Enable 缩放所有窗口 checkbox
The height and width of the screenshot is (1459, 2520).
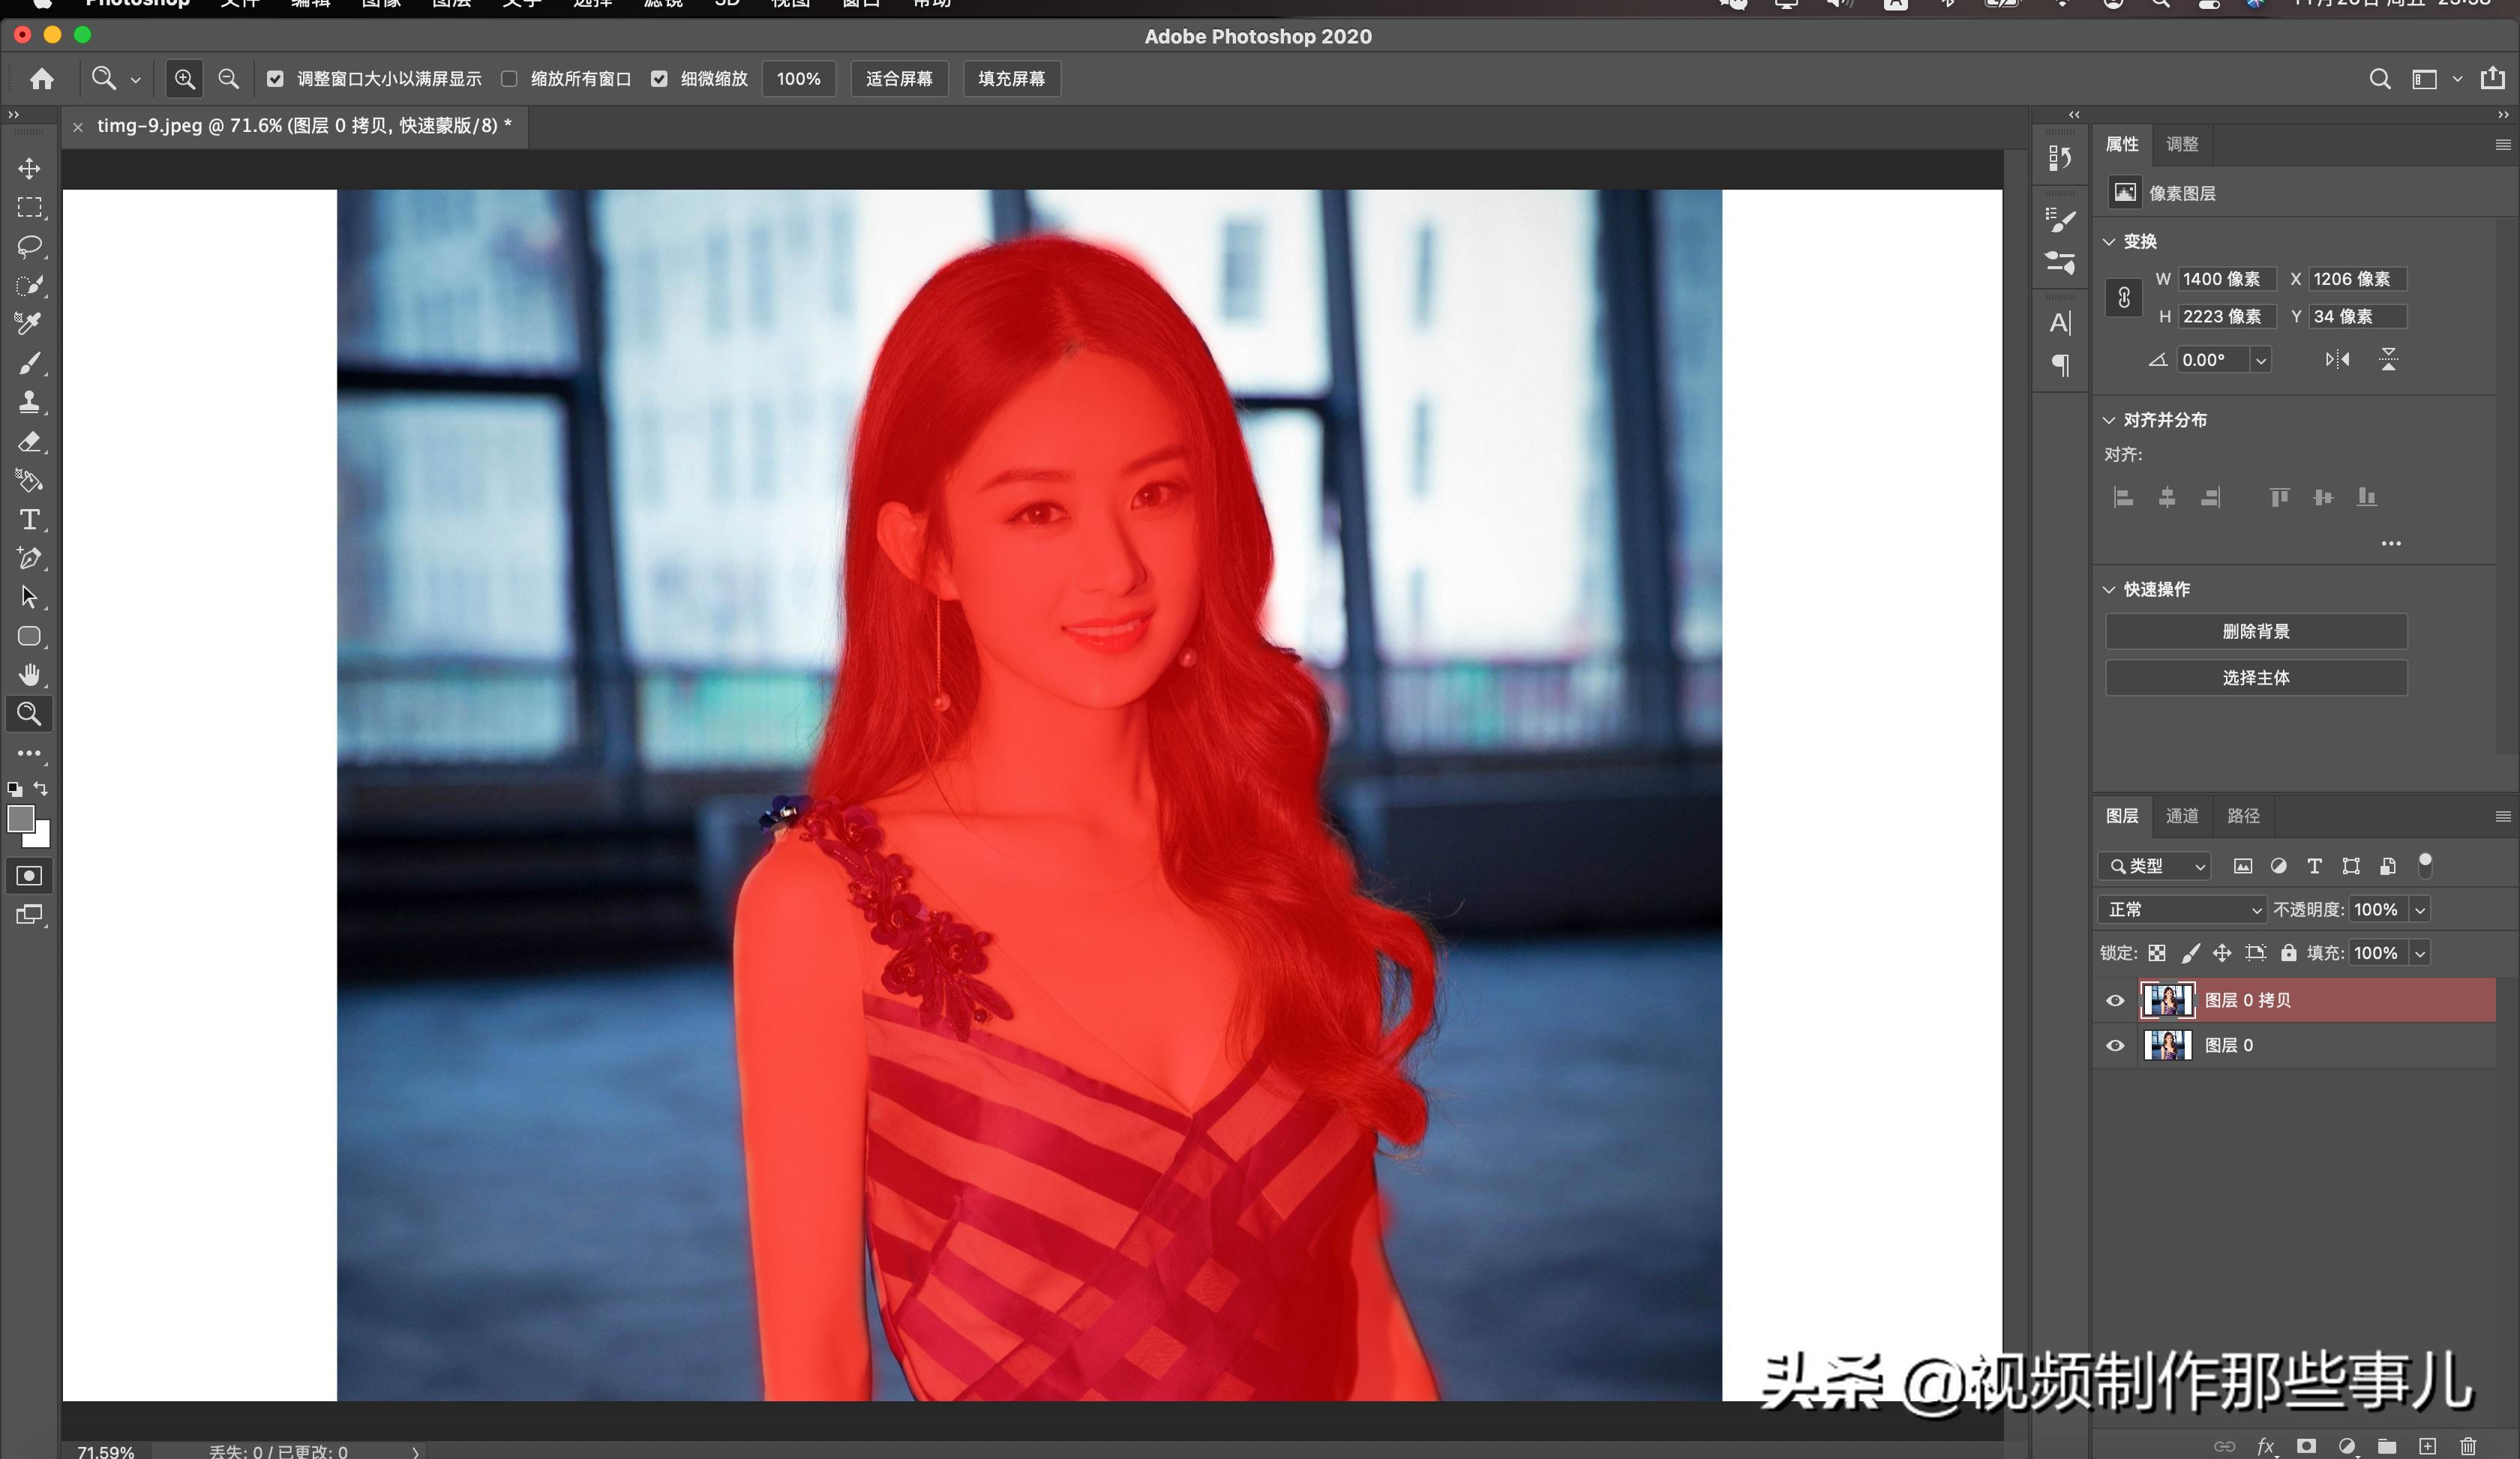[x=509, y=79]
